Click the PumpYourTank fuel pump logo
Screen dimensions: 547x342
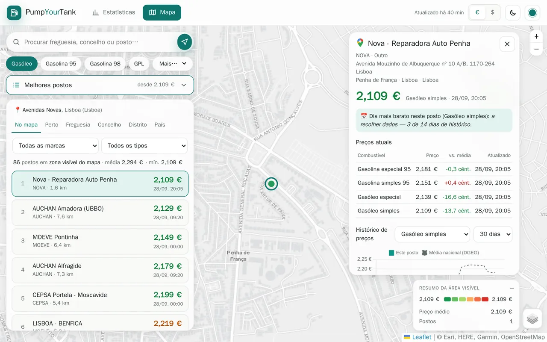click(x=14, y=13)
